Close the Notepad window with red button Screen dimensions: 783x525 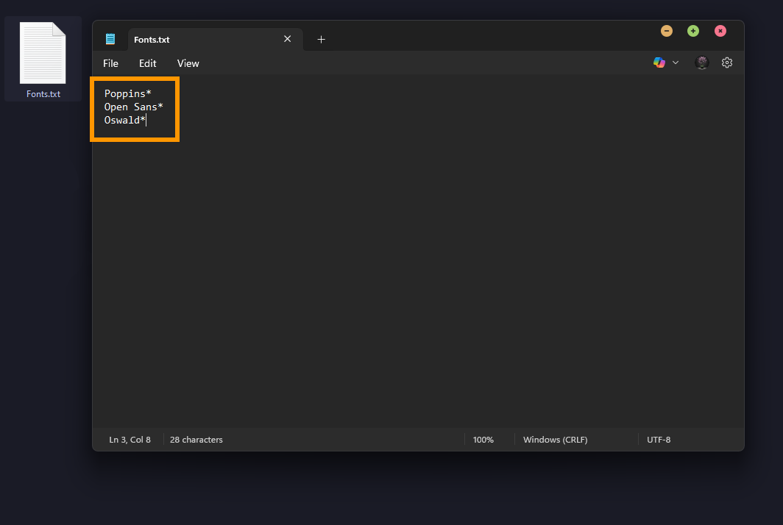(720, 31)
